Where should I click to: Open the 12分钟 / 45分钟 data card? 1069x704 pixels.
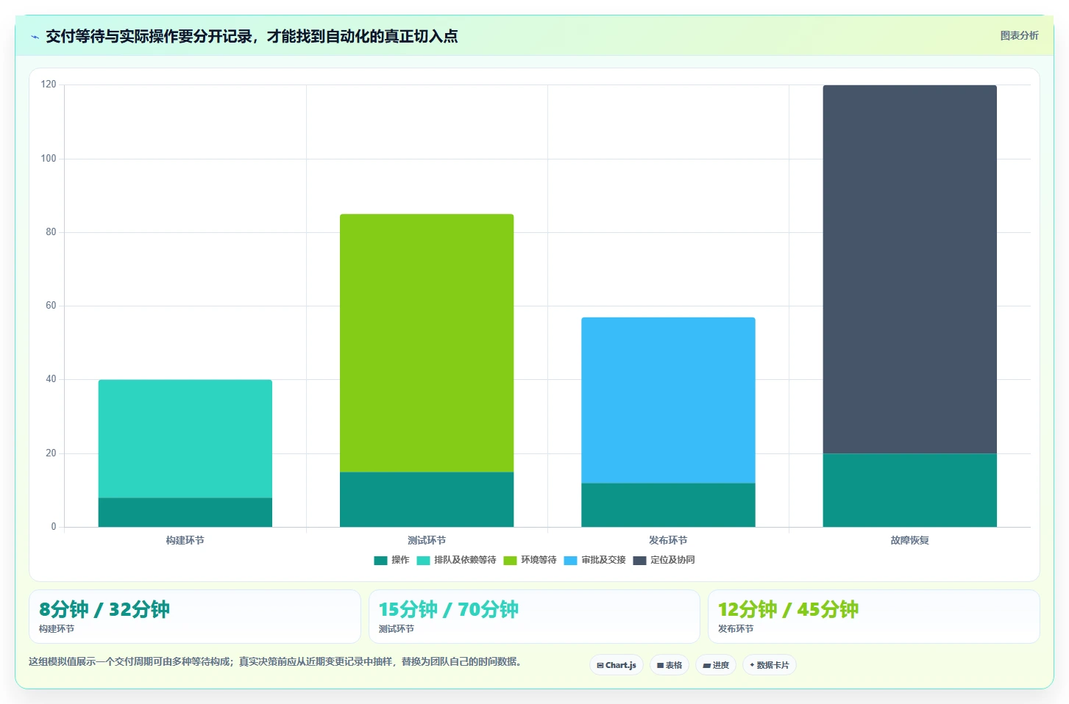[x=873, y=617]
